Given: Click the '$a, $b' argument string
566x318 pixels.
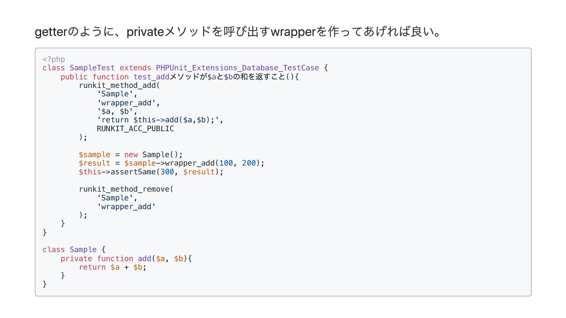Looking at the screenshot, I should [x=115, y=111].
